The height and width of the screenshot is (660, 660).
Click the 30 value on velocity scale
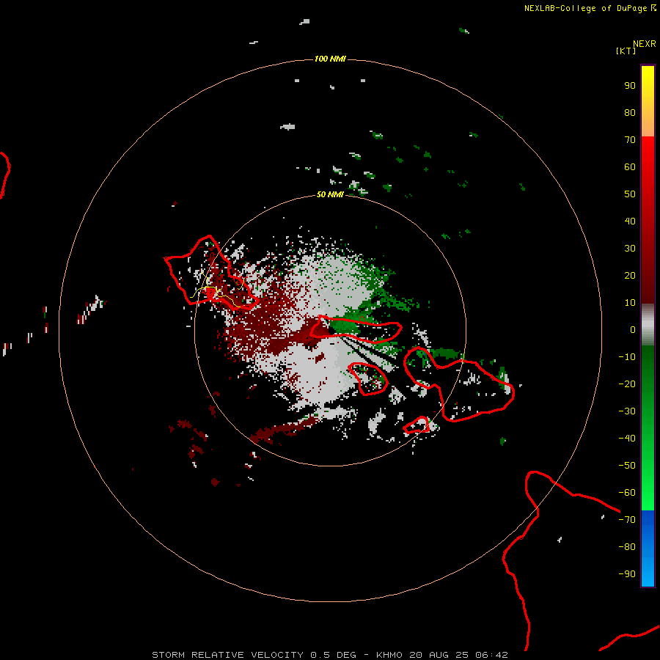pos(630,249)
